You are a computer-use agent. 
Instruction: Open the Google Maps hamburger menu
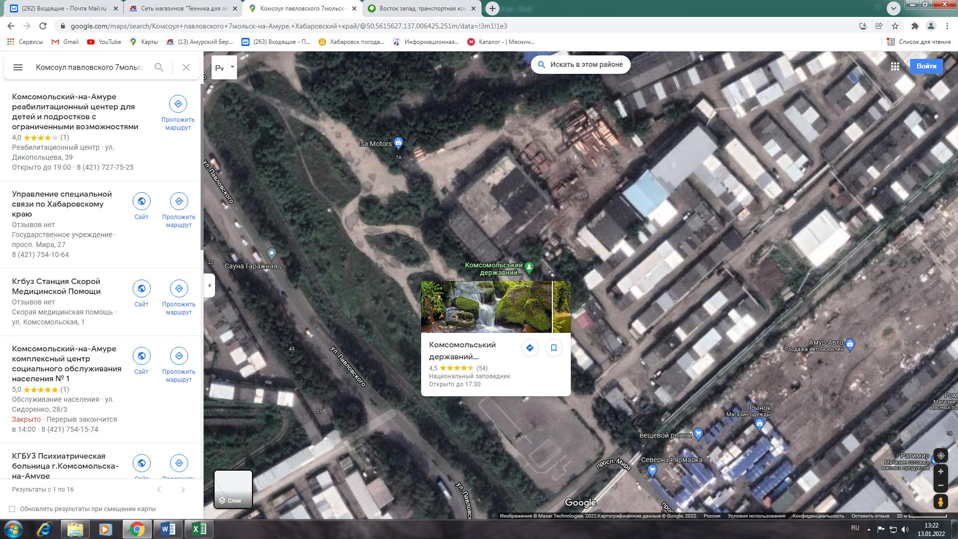point(18,67)
